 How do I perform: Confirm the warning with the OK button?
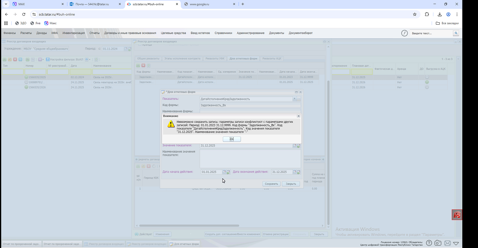tap(232, 139)
